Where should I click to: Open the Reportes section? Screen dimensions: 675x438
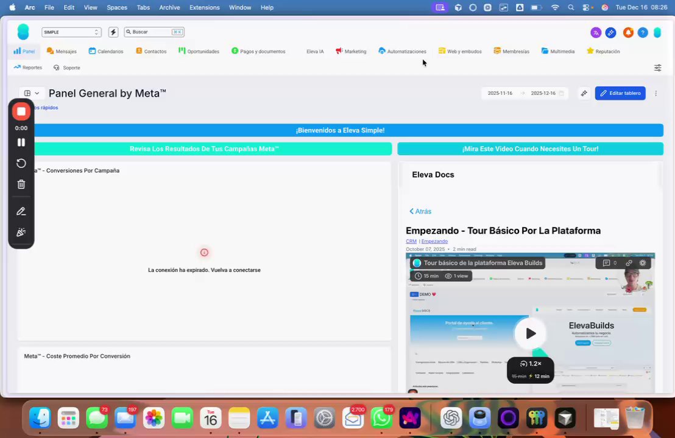[x=28, y=68]
